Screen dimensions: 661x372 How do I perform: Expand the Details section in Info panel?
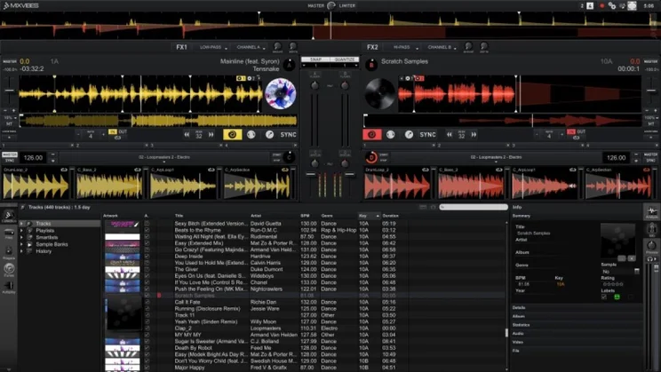tap(519, 307)
